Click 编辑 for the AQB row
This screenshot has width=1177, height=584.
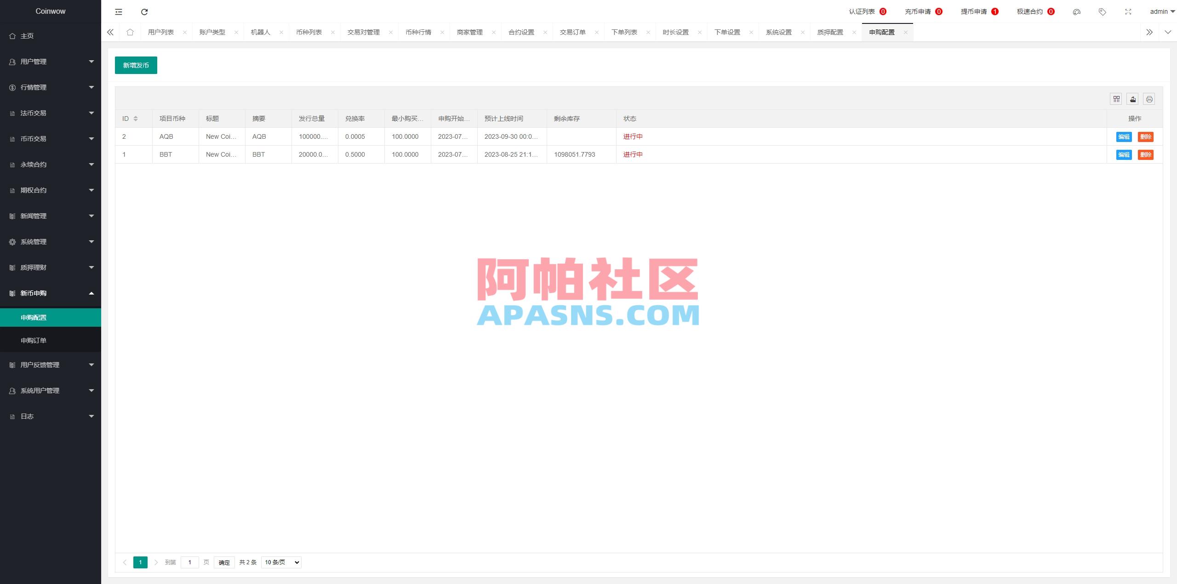coord(1124,137)
